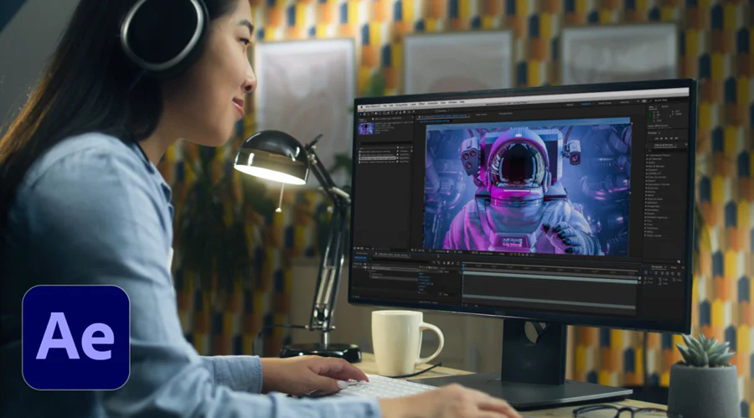Open the Composition menu

tap(404, 106)
